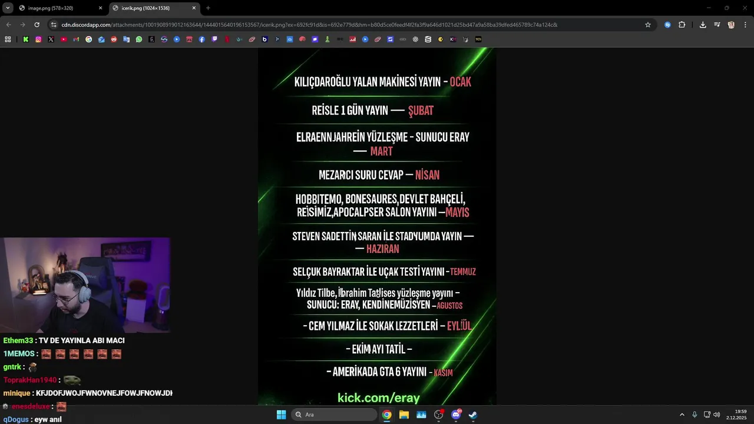
Task: Open Discord from the taskbar
Action: coord(456,415)
